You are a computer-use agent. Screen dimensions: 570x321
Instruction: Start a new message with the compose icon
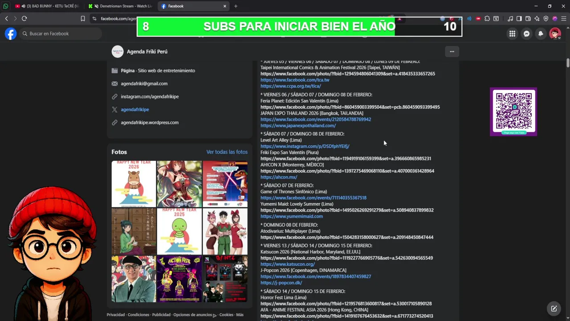(x=554, y=309)
